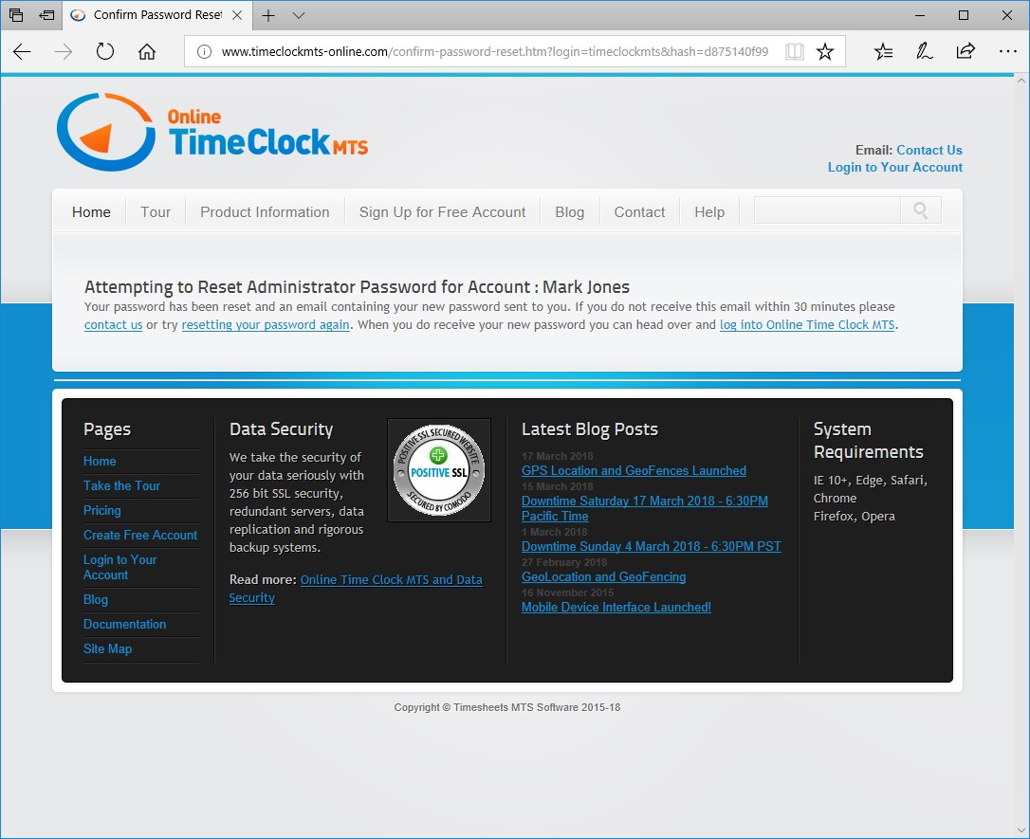Click the 'Latest Blog Posts' heading
This screenshot has height=839, width=1030.
pyautogui.click(x=589, y=429)
